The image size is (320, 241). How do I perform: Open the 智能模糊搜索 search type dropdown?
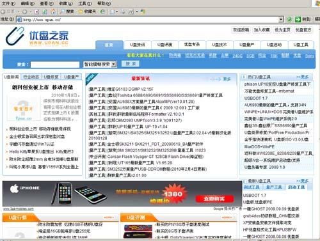click(x=114, y=64)
